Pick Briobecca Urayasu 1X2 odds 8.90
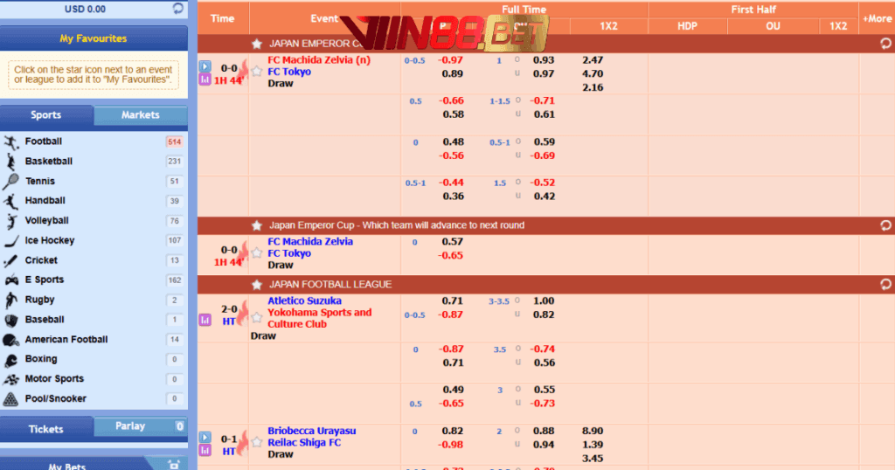 pos(592,431)
